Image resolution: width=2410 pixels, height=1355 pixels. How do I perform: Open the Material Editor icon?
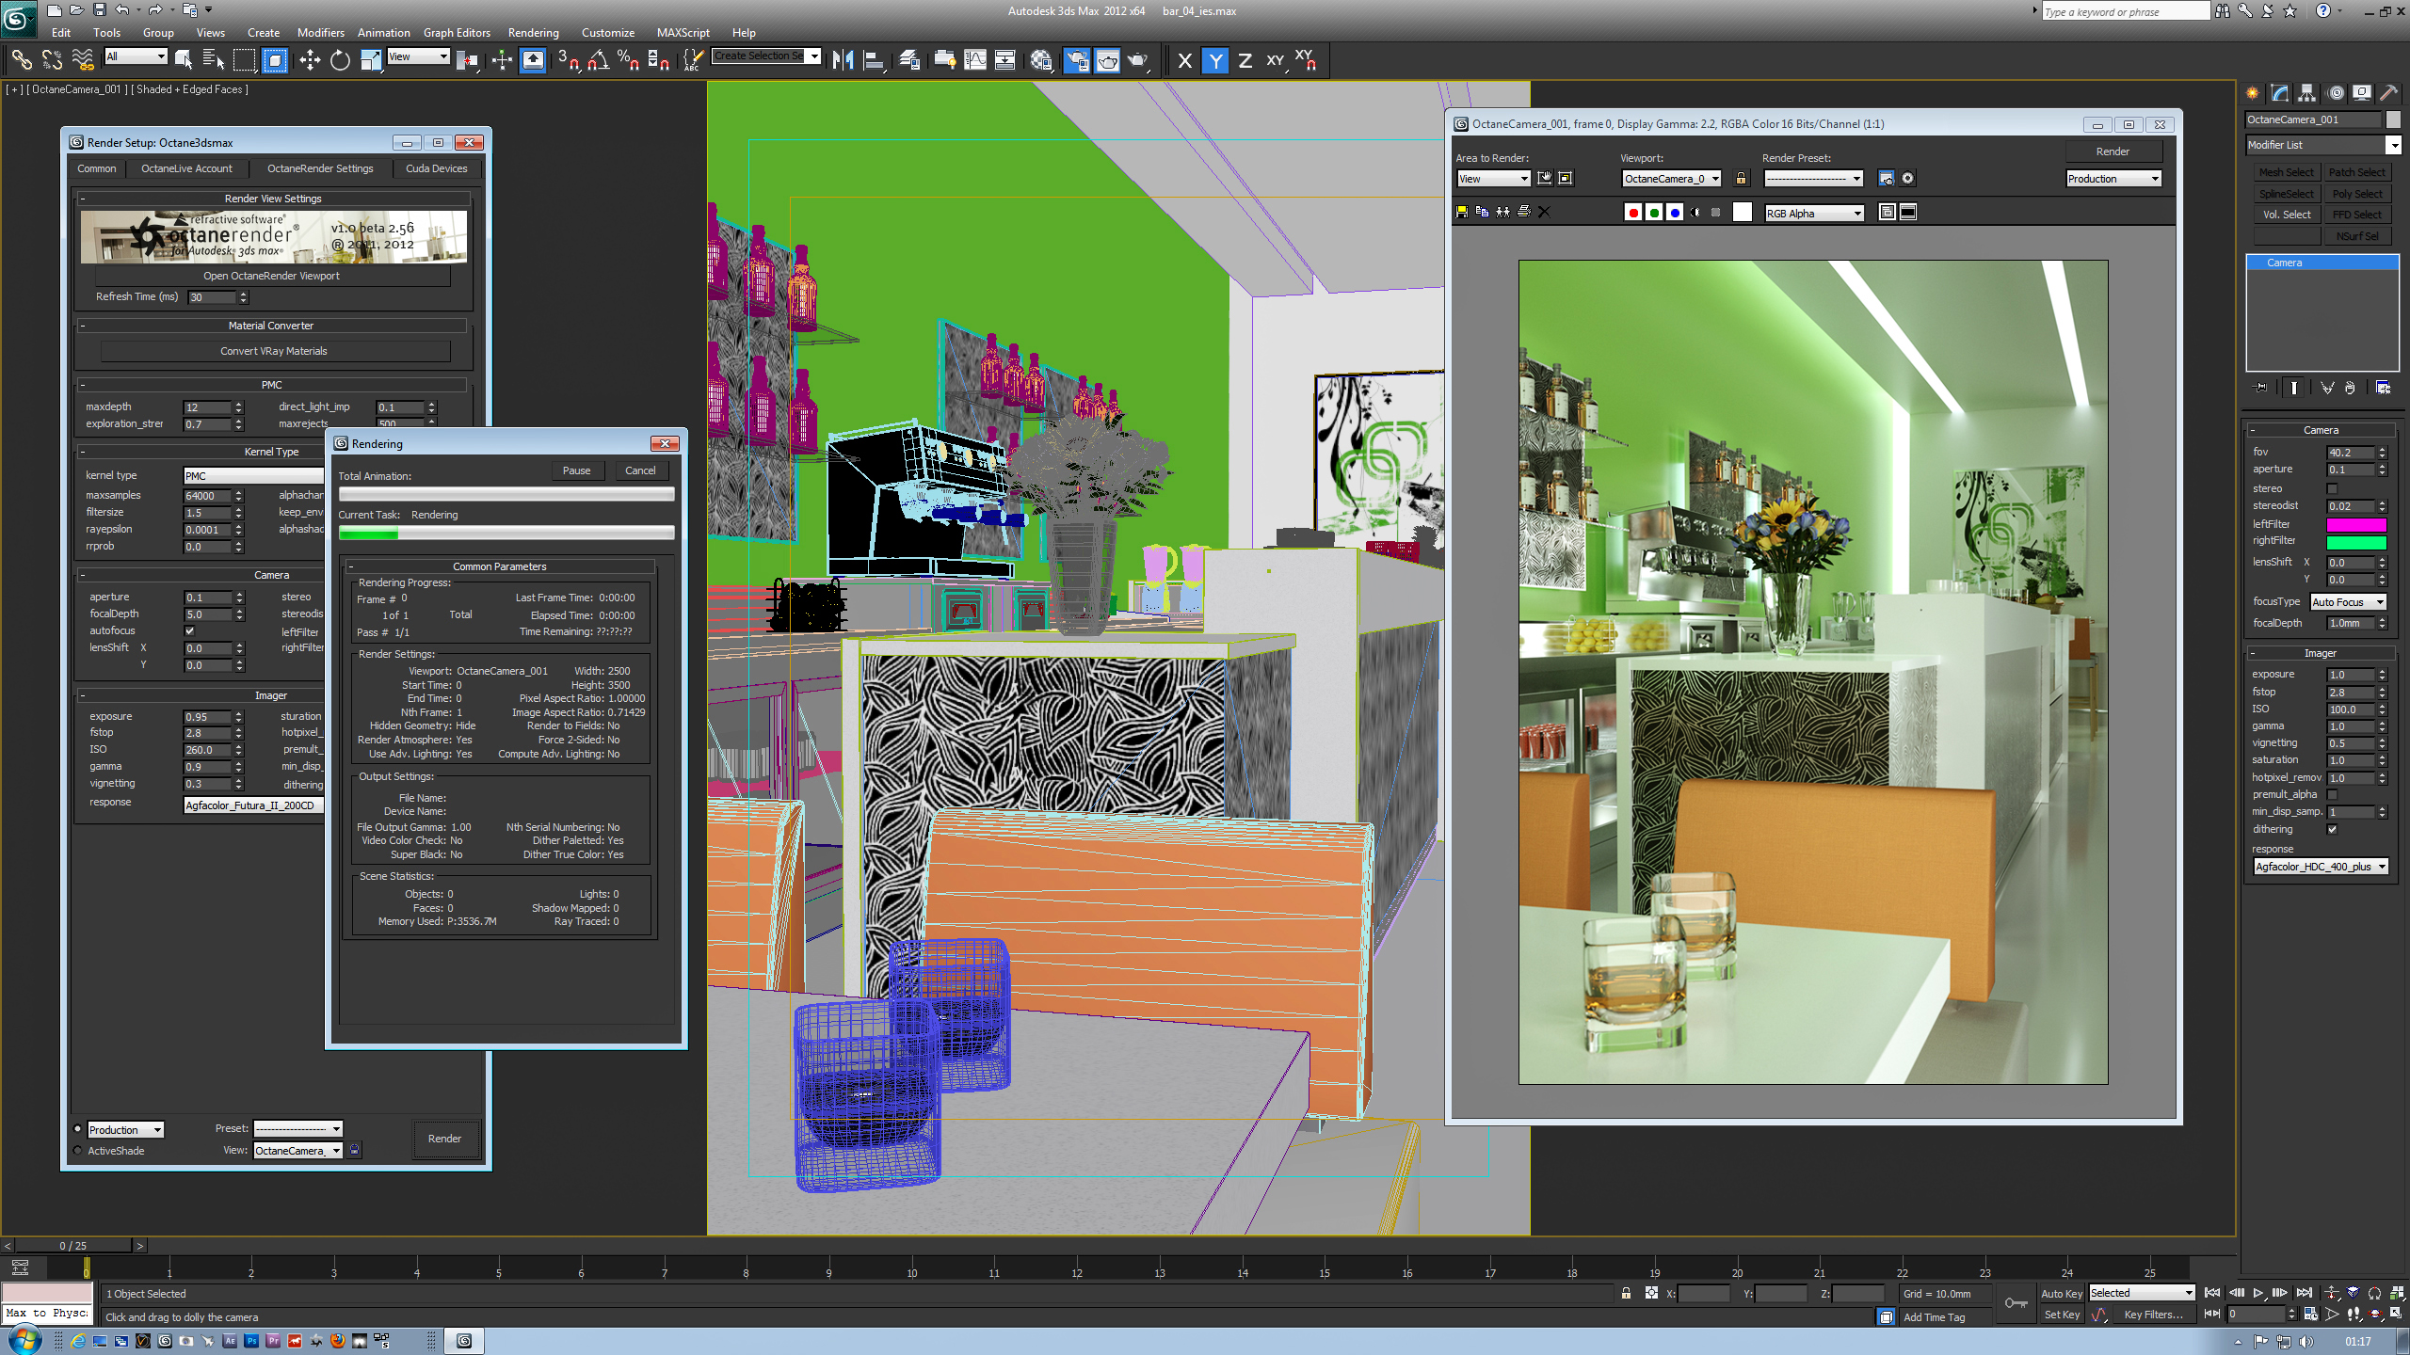[1041, 60]
